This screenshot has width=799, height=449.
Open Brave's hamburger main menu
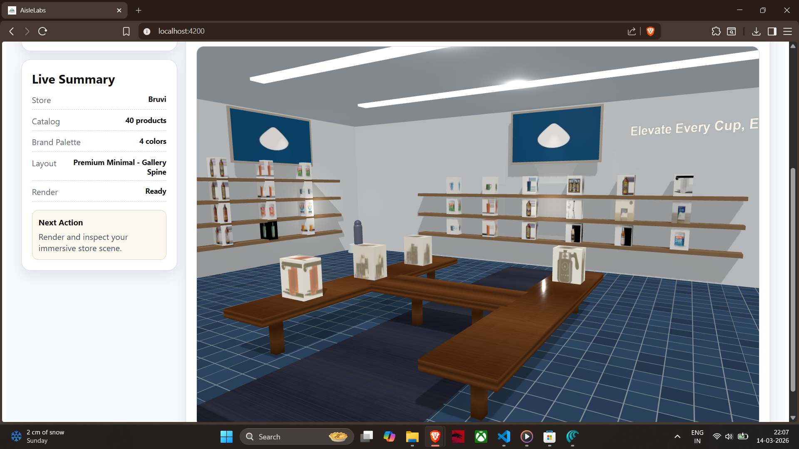787,31
